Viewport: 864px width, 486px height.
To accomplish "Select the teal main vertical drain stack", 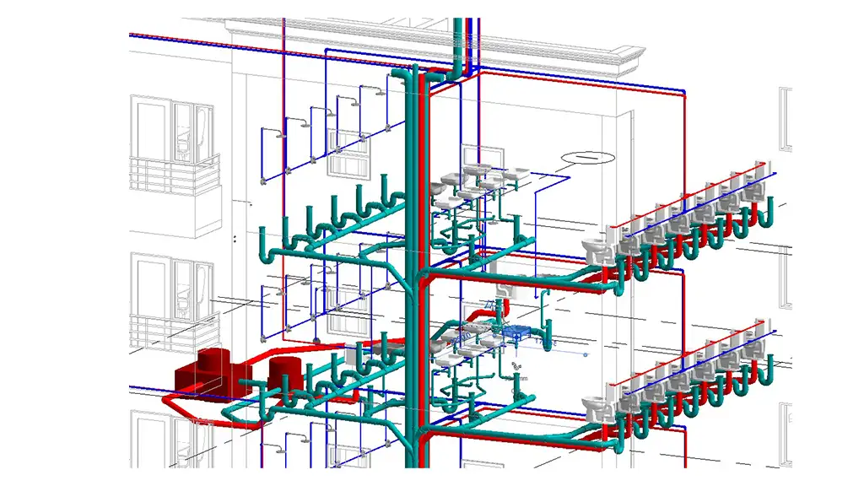I will (x=412, y=253).
